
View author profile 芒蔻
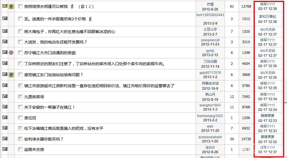[210, 5]
